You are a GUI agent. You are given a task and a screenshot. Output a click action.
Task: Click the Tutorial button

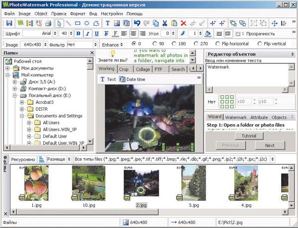pos(249,136)
